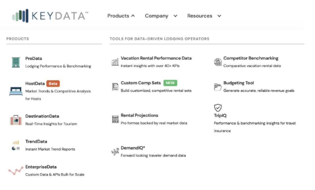315x190 pixels.
Task: Click the Budgeting Tool folder icon
Action: (218, 87)
